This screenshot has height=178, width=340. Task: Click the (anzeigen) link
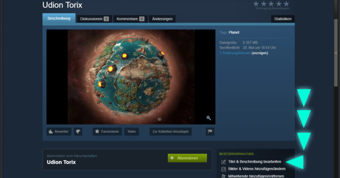260,53
